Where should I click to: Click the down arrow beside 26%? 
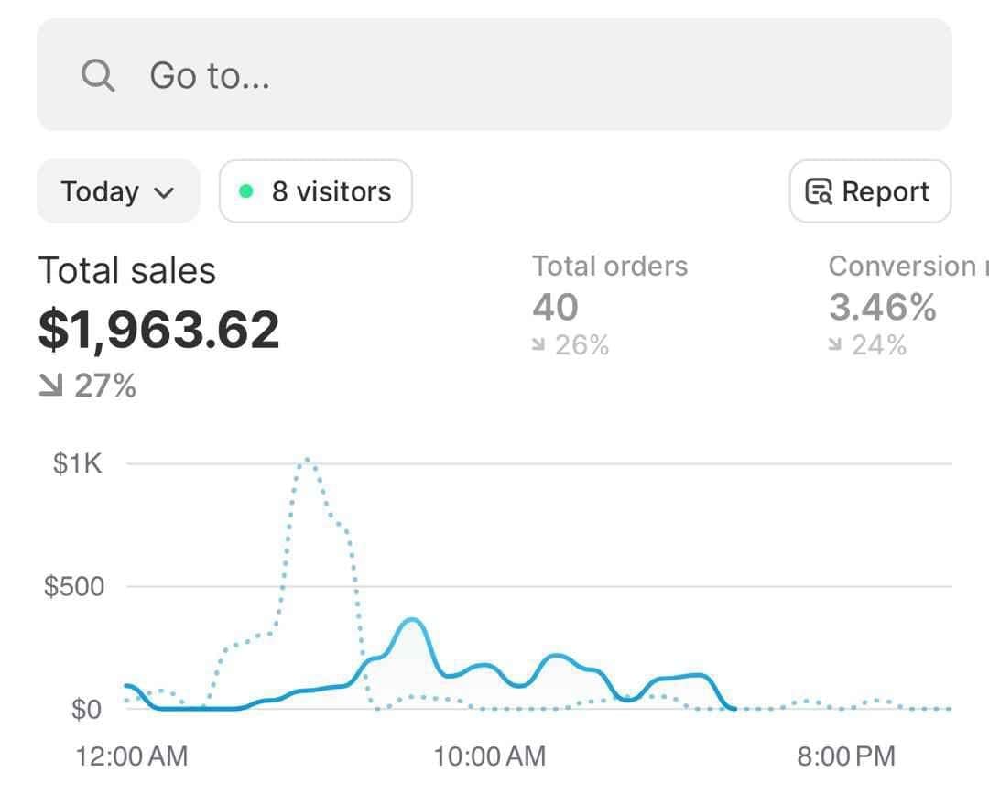click(539, 345)
